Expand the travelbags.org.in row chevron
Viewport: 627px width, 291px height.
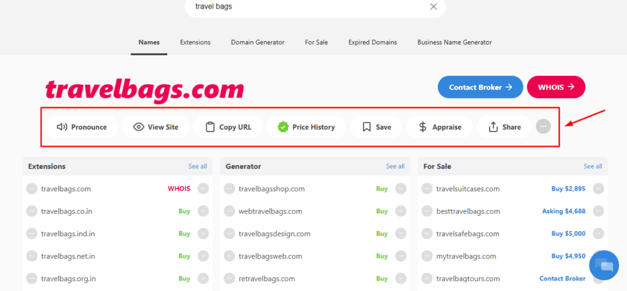[203, 278]
